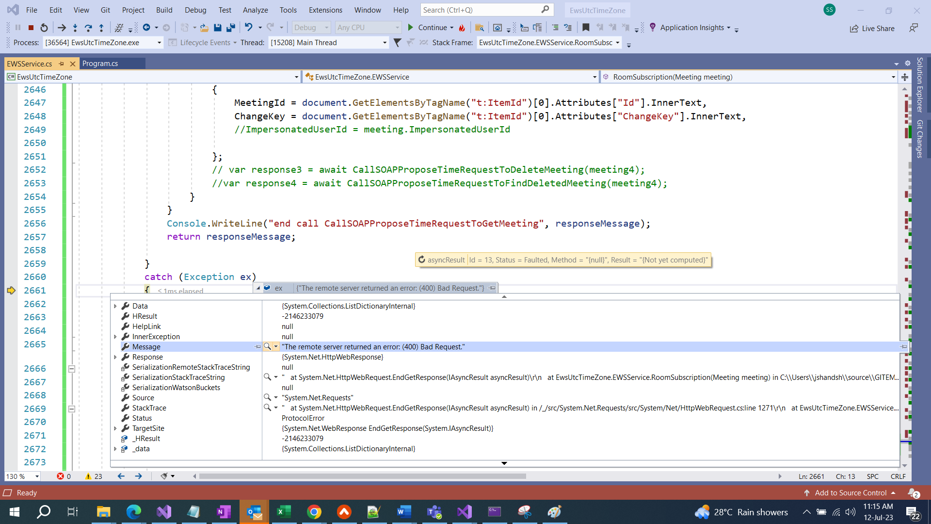Viewport: 931px width, 524px height.
Task: Click the Step Over debugger icon
Action: pyautogui.click(x=89, y=27)
